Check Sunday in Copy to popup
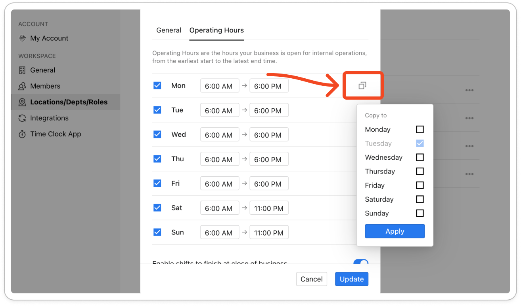Viewport: 521px width, 306px height. [420, 213]
